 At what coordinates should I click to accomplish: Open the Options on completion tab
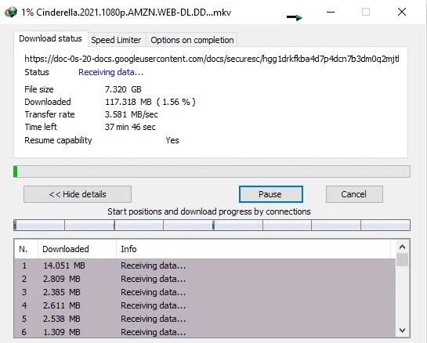[x=192, y=40]
